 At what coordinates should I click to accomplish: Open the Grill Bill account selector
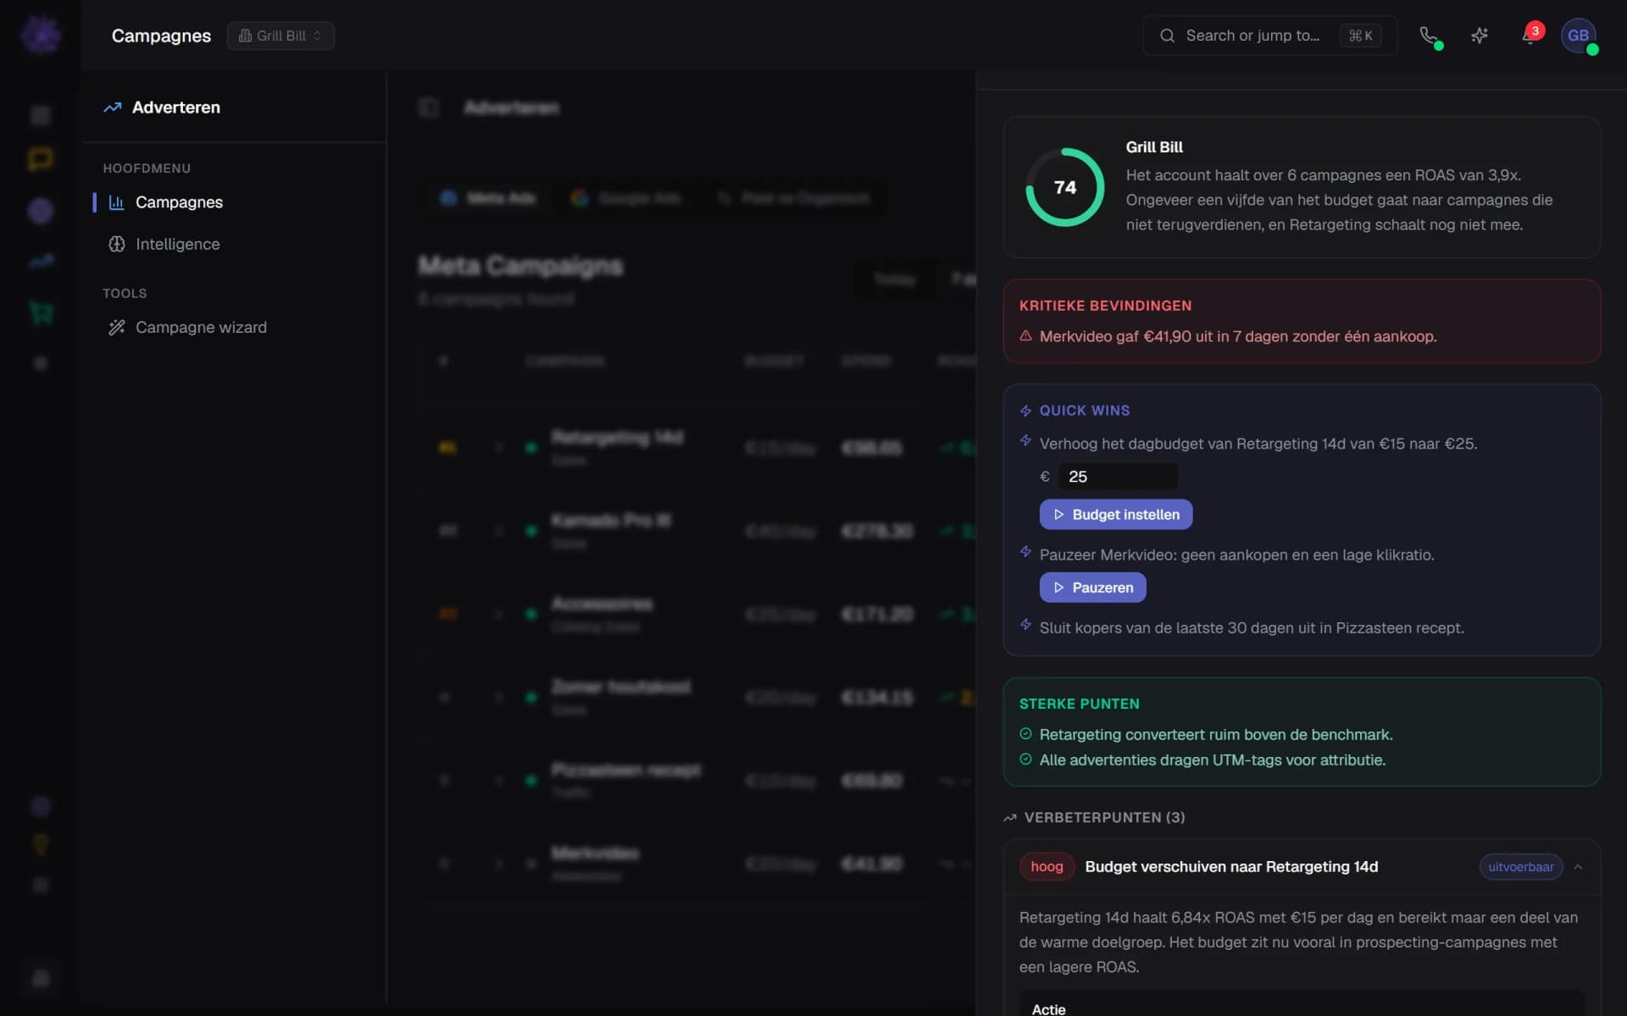[x=280, y=36]
